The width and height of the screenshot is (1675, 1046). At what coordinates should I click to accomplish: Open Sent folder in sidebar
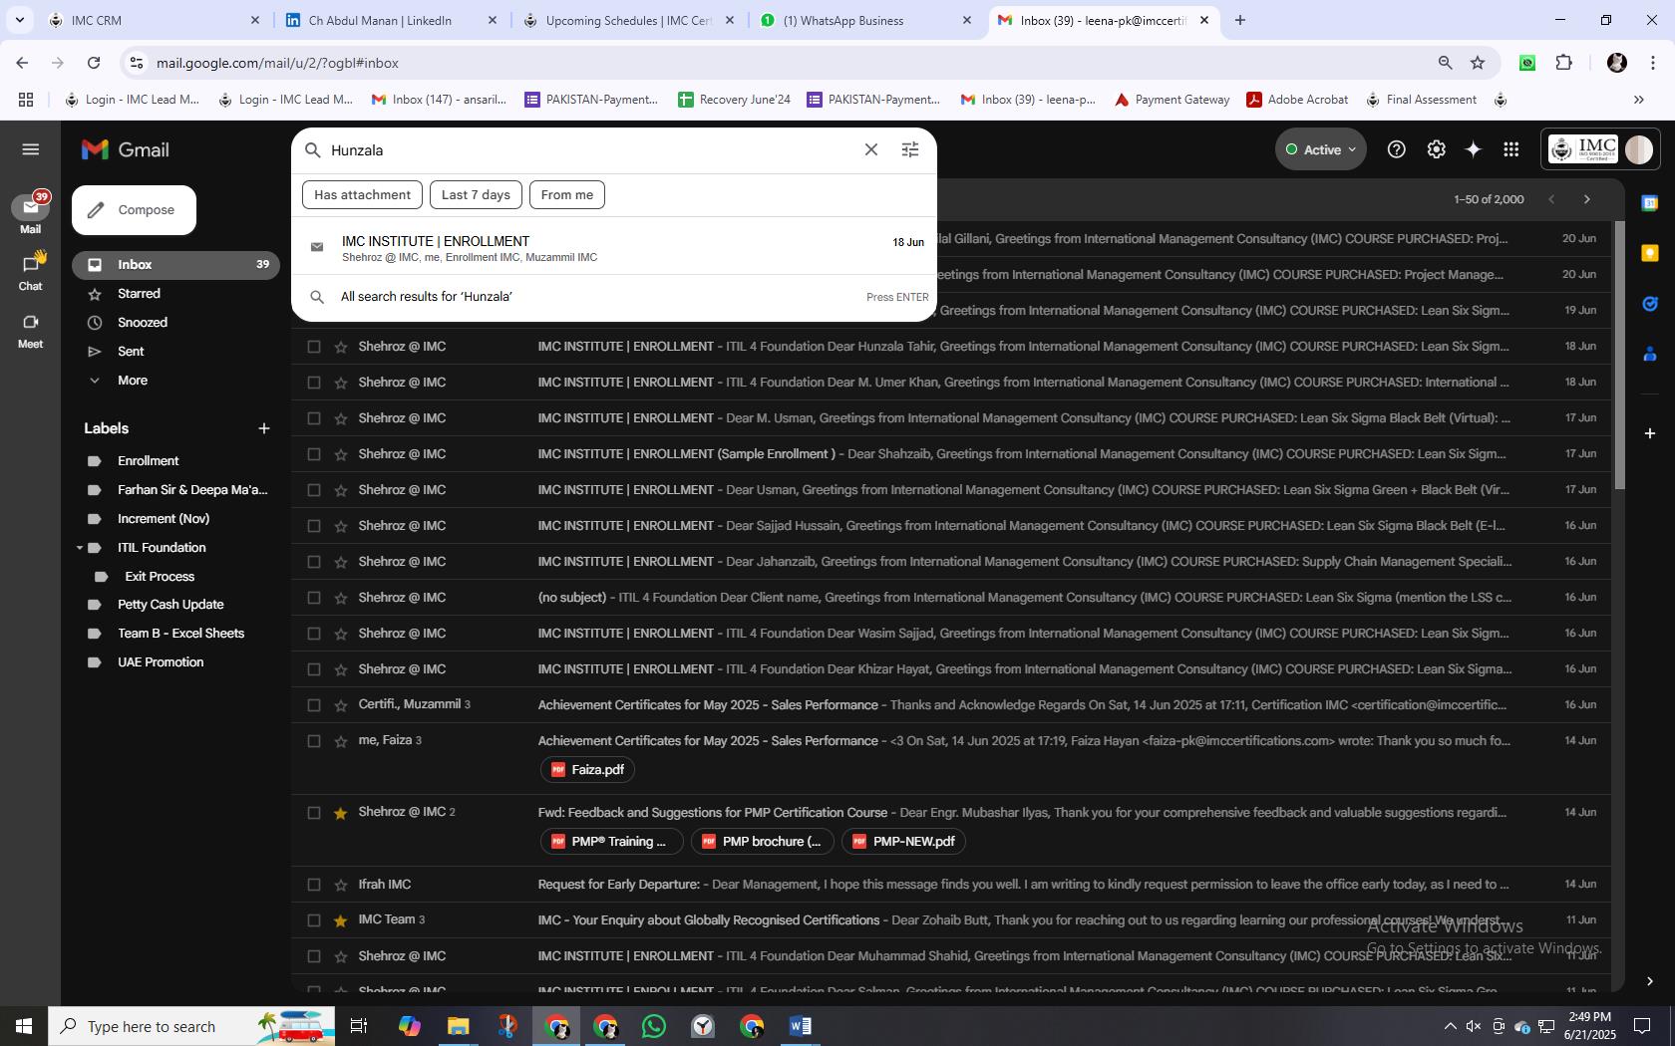(131, 352)
